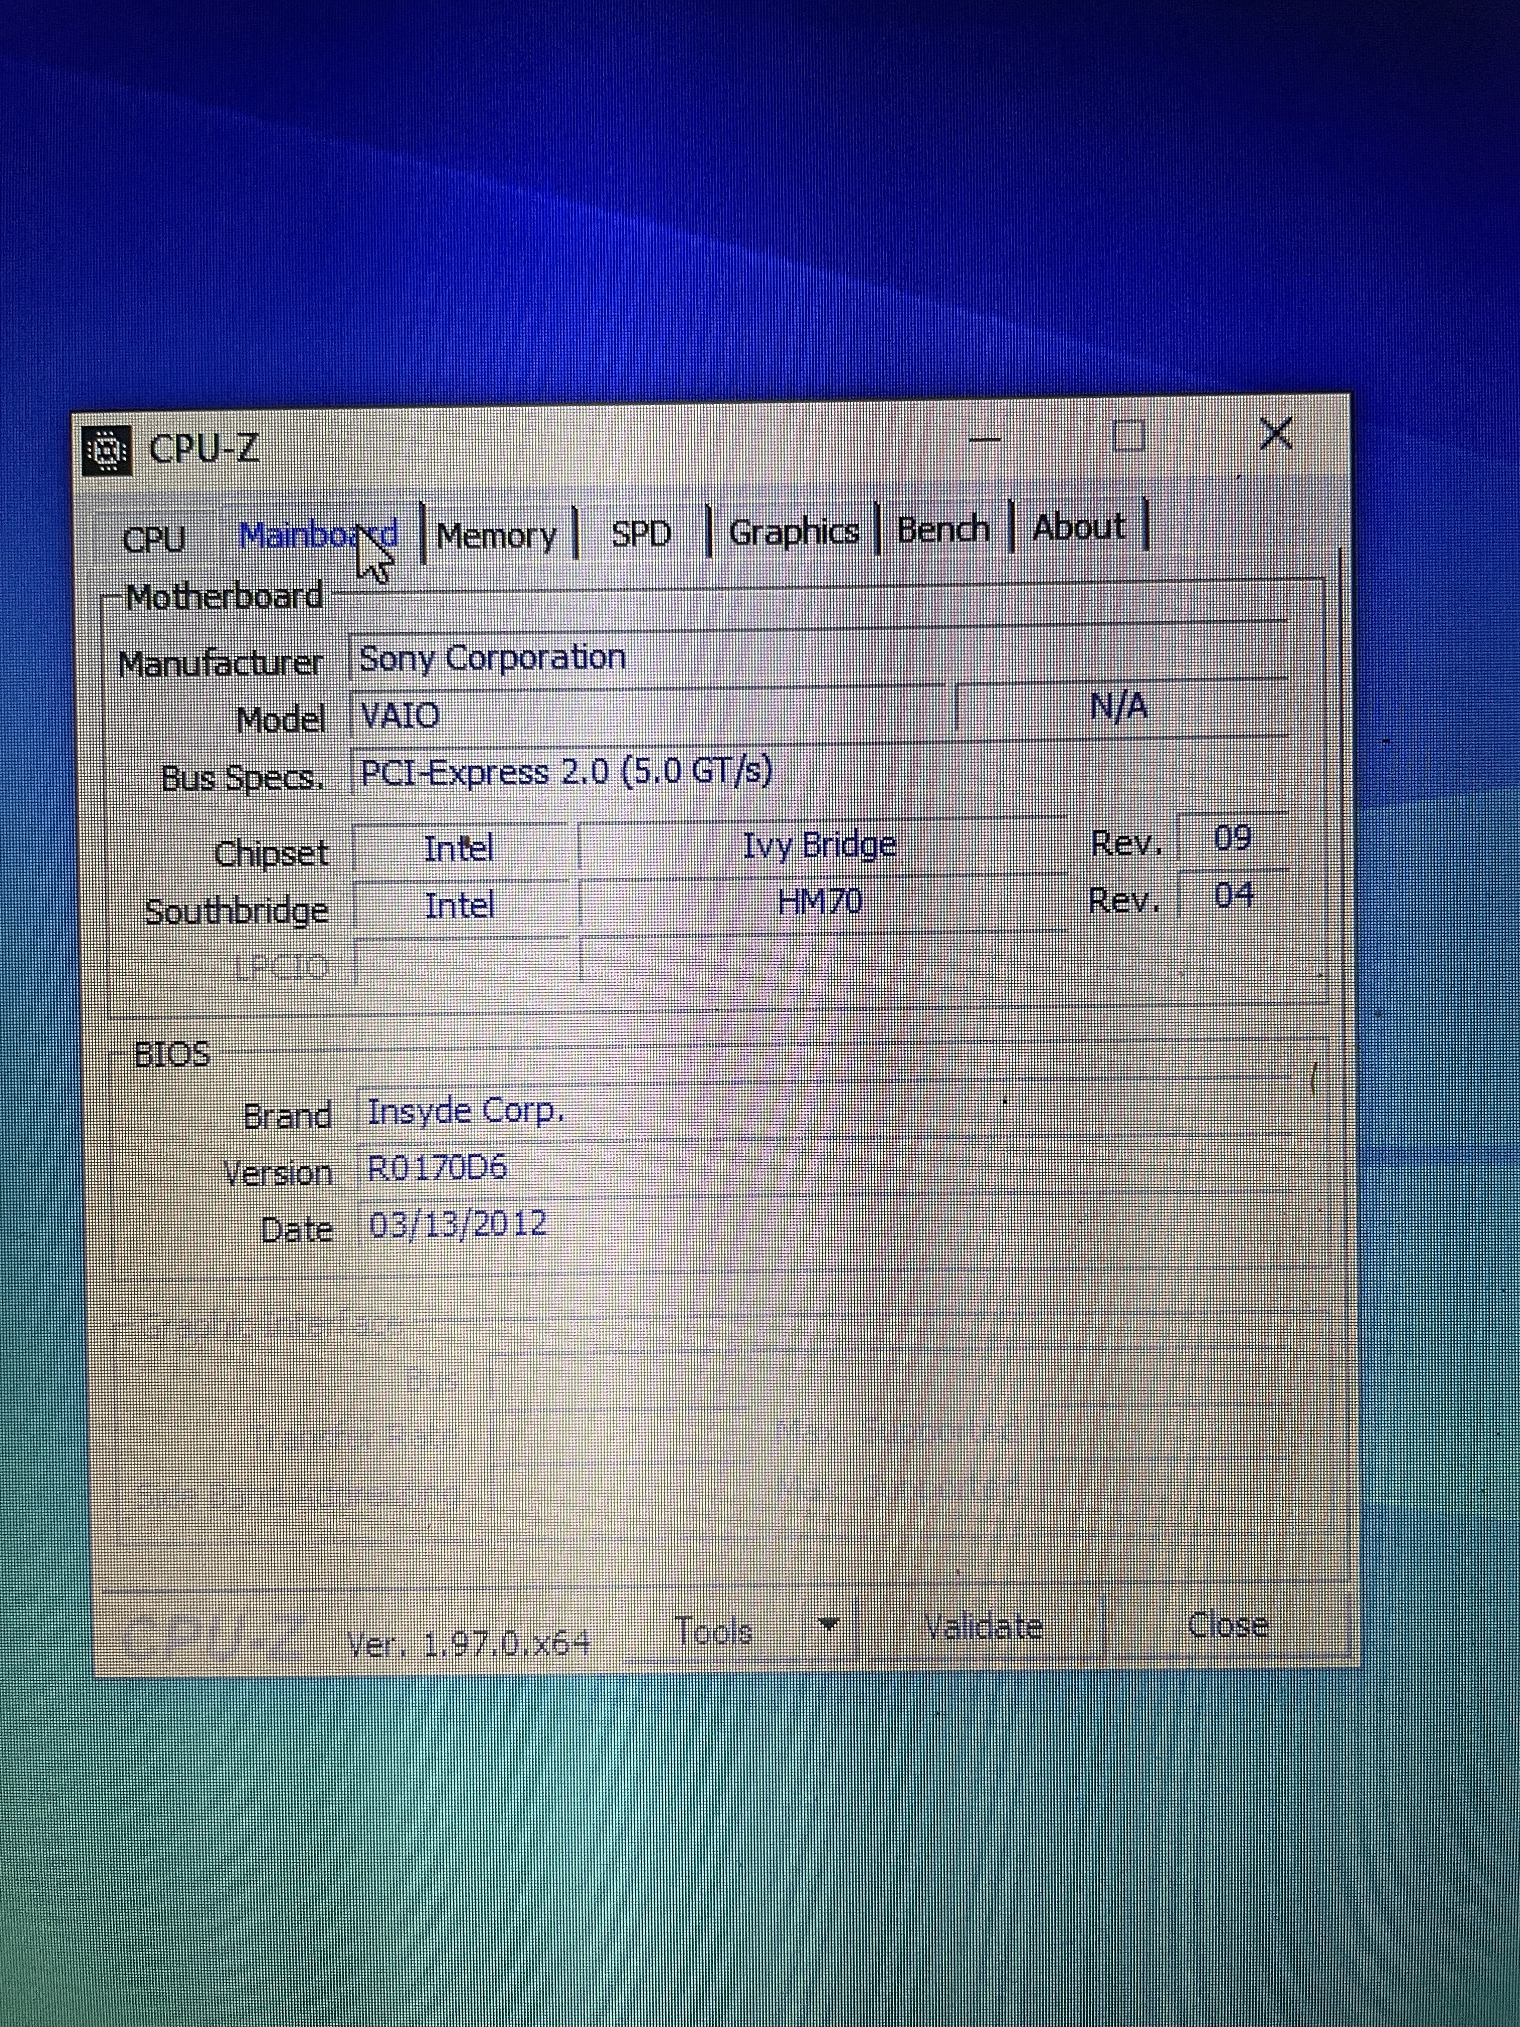This screenshot has height=2027, width=1520.
Task: Switch to the Memory tab
Action: point(497,535)
